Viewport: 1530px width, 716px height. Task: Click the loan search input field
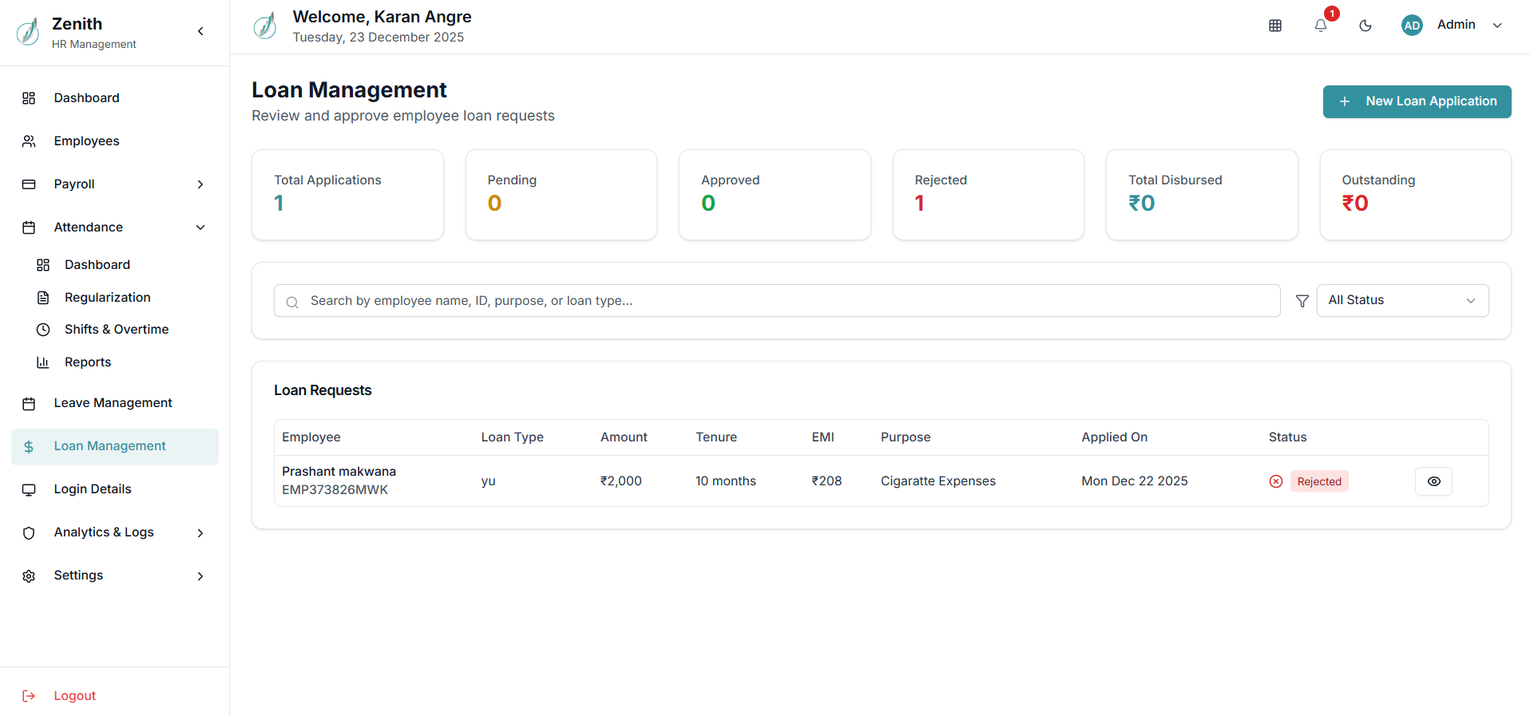point(783,301)
